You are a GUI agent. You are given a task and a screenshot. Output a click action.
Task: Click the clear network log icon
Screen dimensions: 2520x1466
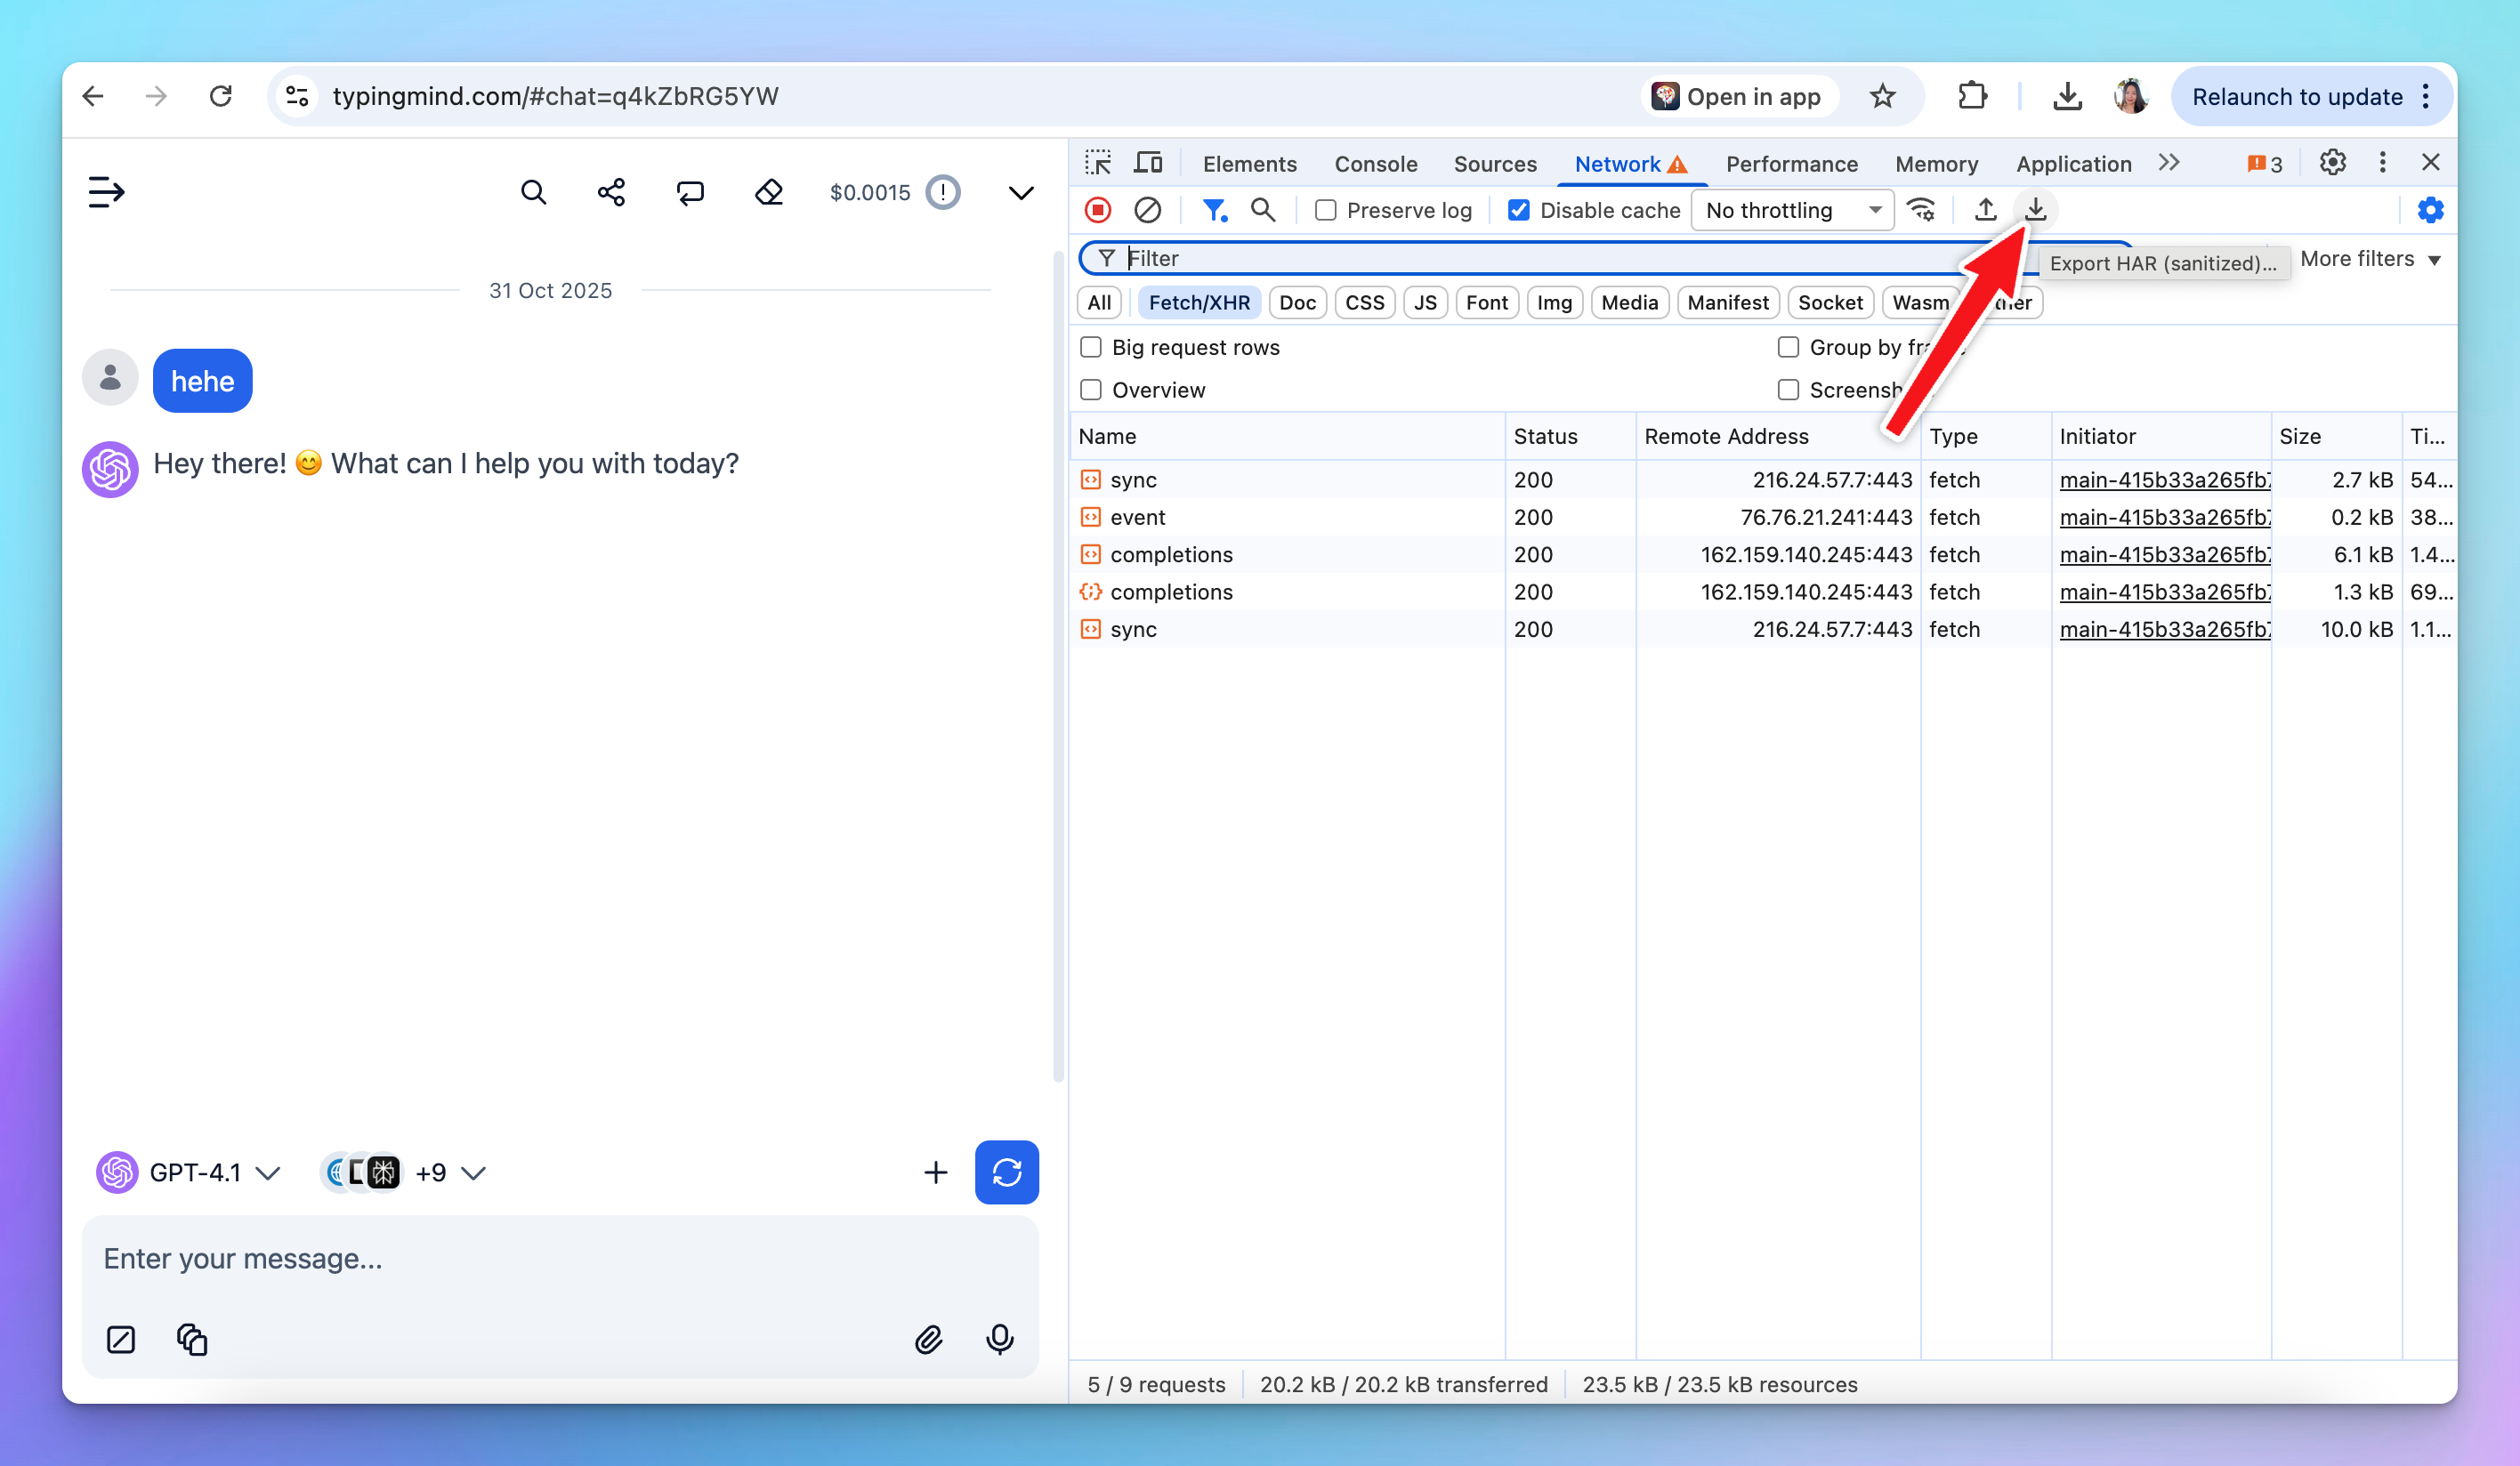click(x=1147, y=210)
